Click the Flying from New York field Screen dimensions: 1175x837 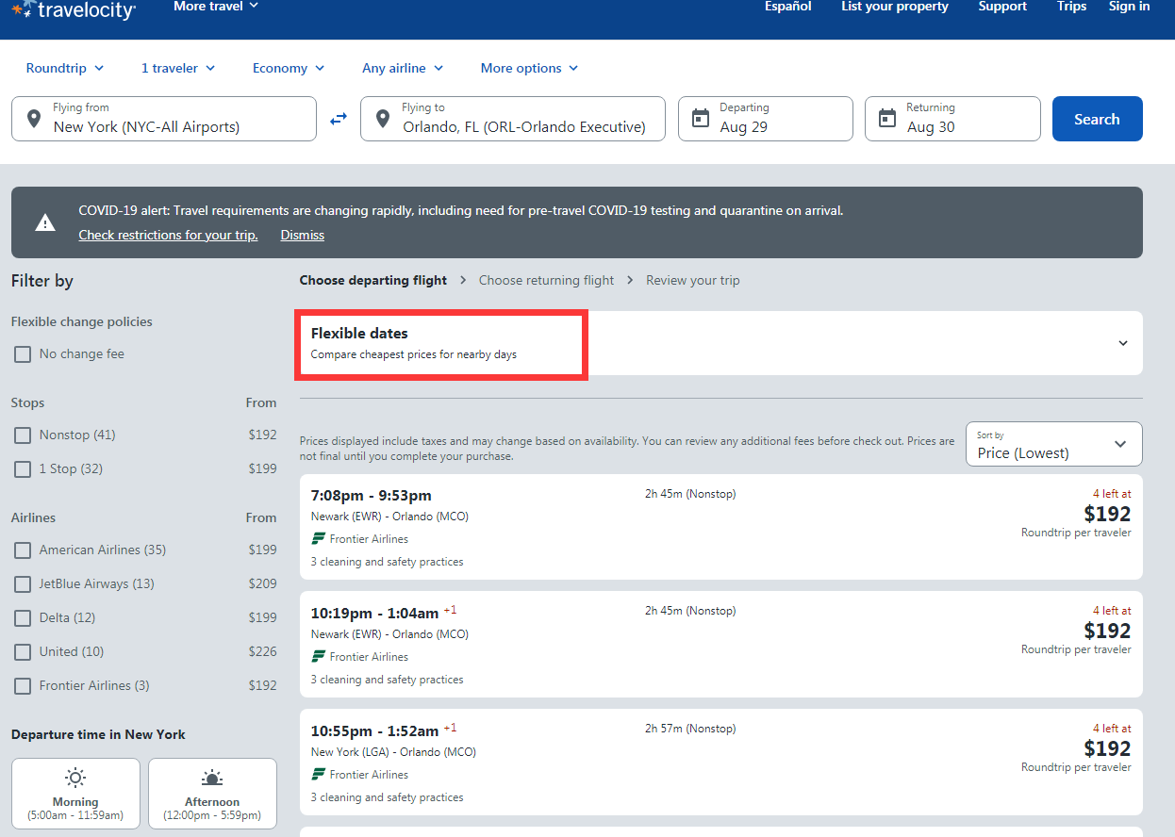tap(164, 119)
